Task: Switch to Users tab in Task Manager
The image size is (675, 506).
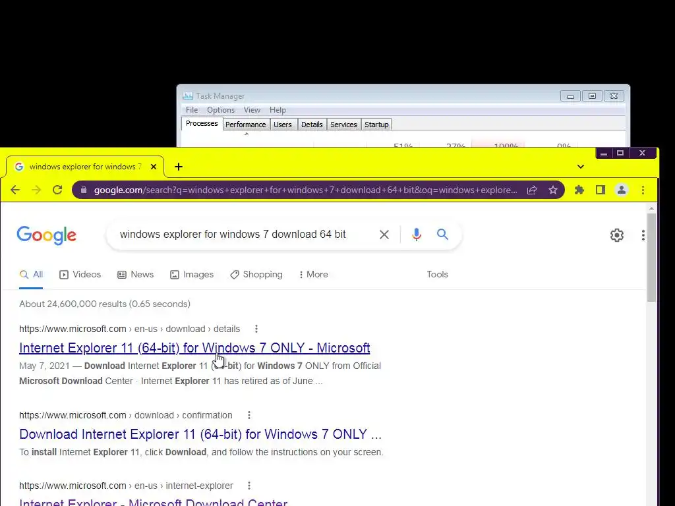Action: tap(283, 125)
